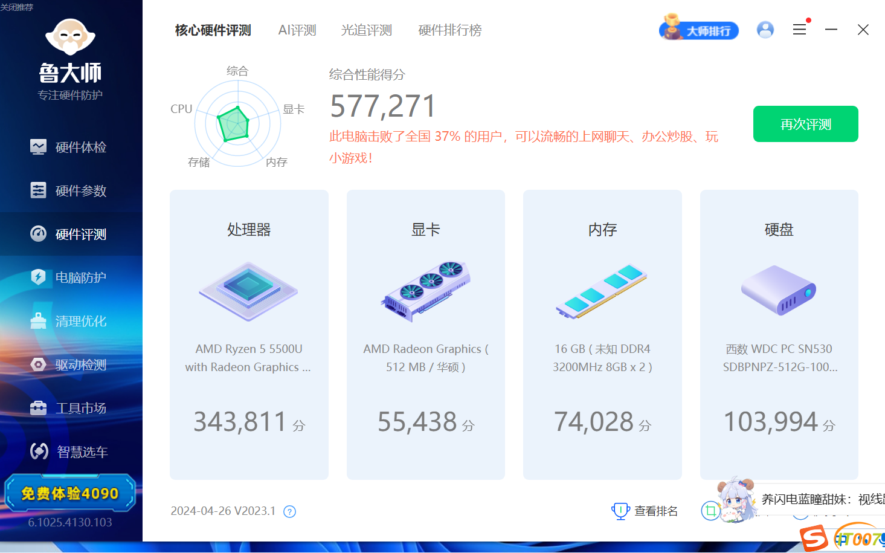Click the hard drive illustration
The image size is (885, 553).
779,290
